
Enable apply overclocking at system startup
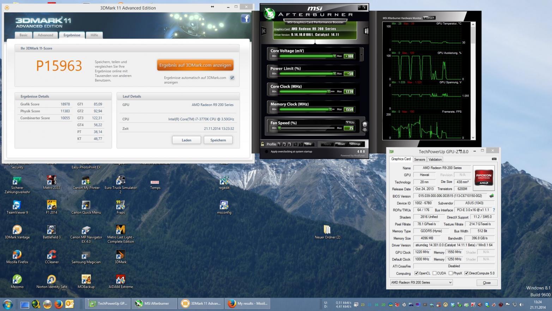[x=266, y=151]
